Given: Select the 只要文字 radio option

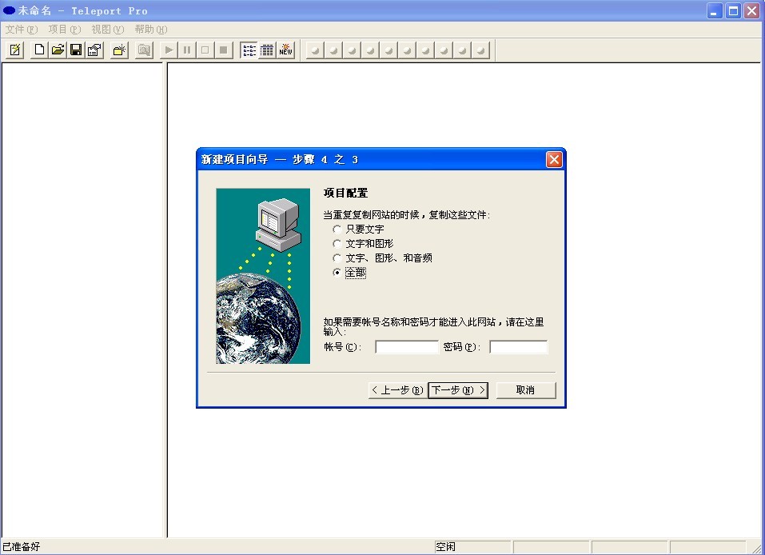Looking at the screenshot, I should (359, 229).
